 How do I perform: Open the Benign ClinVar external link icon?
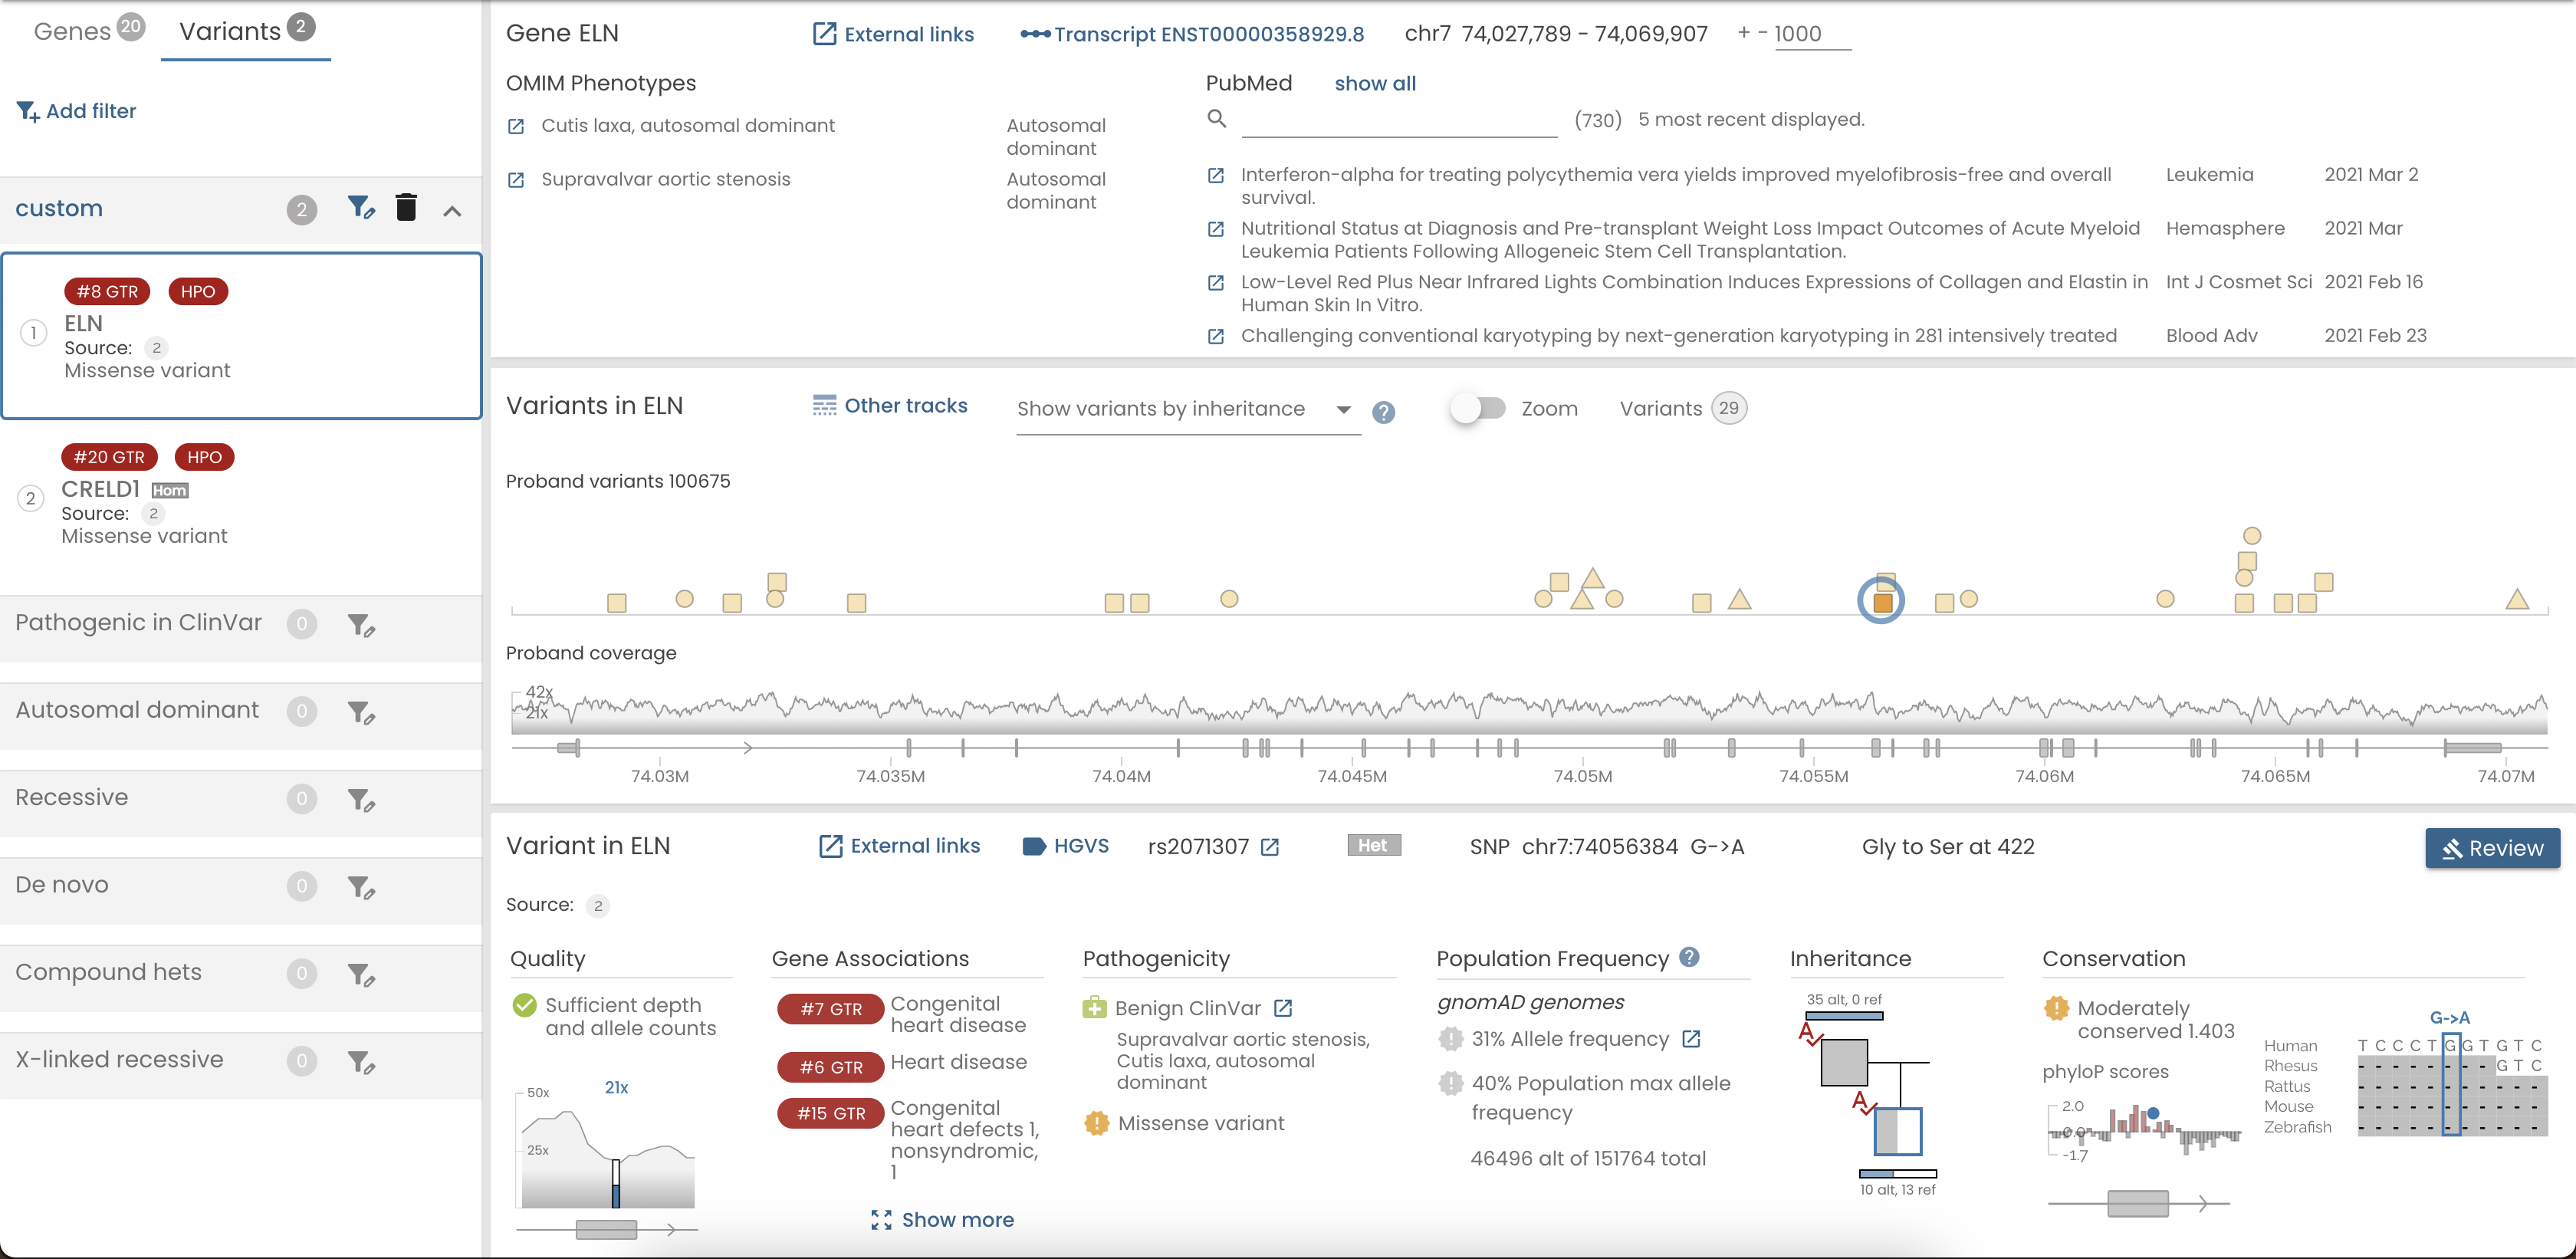[1283, 1009]
